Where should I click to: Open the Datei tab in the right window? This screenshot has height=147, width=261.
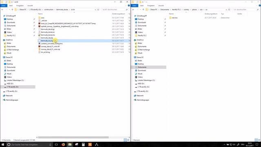pos(134,6)
